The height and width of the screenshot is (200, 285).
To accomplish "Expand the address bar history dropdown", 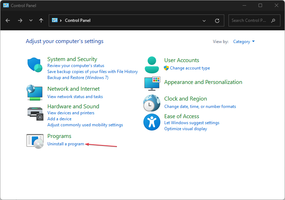I will point(204,20).
